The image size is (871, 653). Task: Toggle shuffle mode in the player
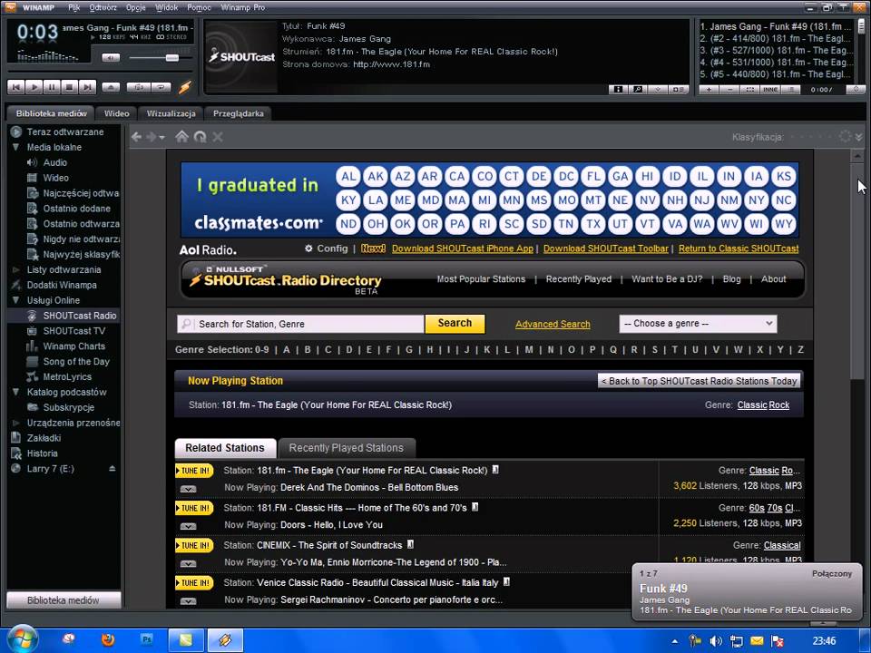138,87
